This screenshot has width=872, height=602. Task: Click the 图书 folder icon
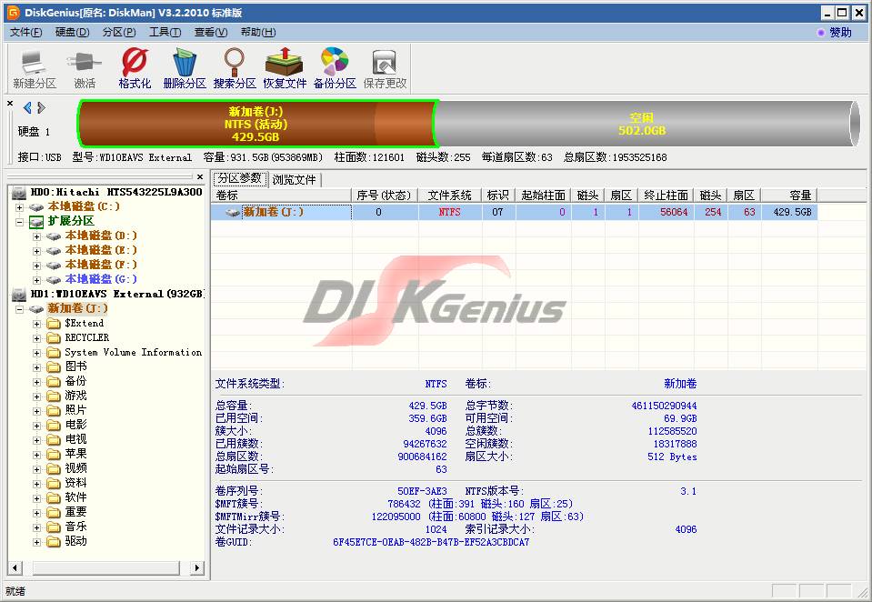tap(54, 366)
